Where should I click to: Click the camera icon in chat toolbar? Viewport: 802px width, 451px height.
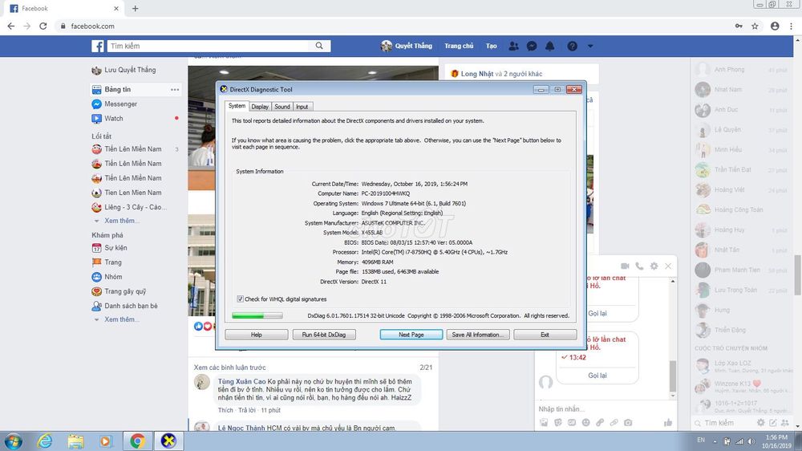(x=628, y=422)
